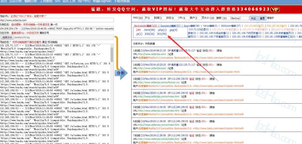Click the 24h filter link

(138, 30)
